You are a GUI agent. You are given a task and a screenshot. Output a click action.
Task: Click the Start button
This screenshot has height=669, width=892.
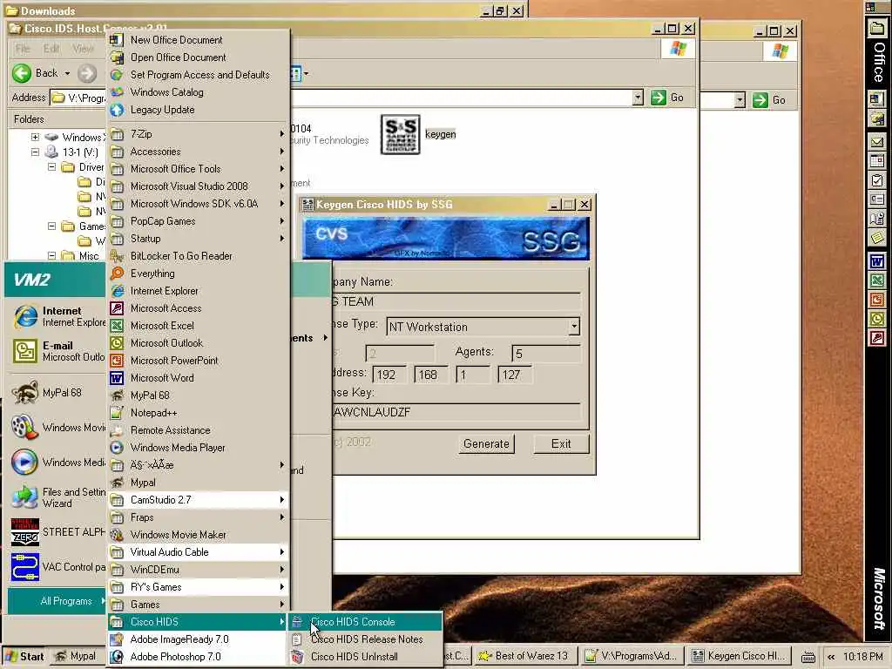click(24, 657)
